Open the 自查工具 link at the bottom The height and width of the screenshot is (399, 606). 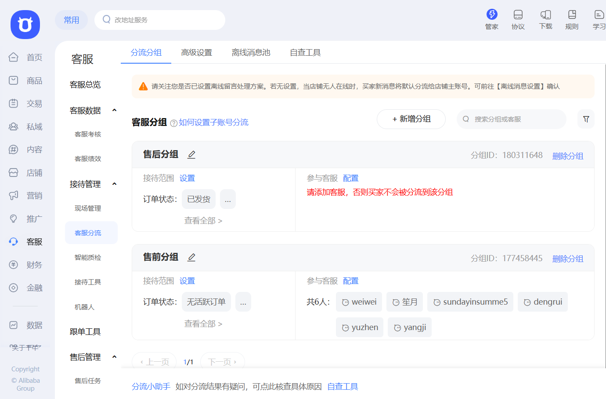click(x=343, y=387)
